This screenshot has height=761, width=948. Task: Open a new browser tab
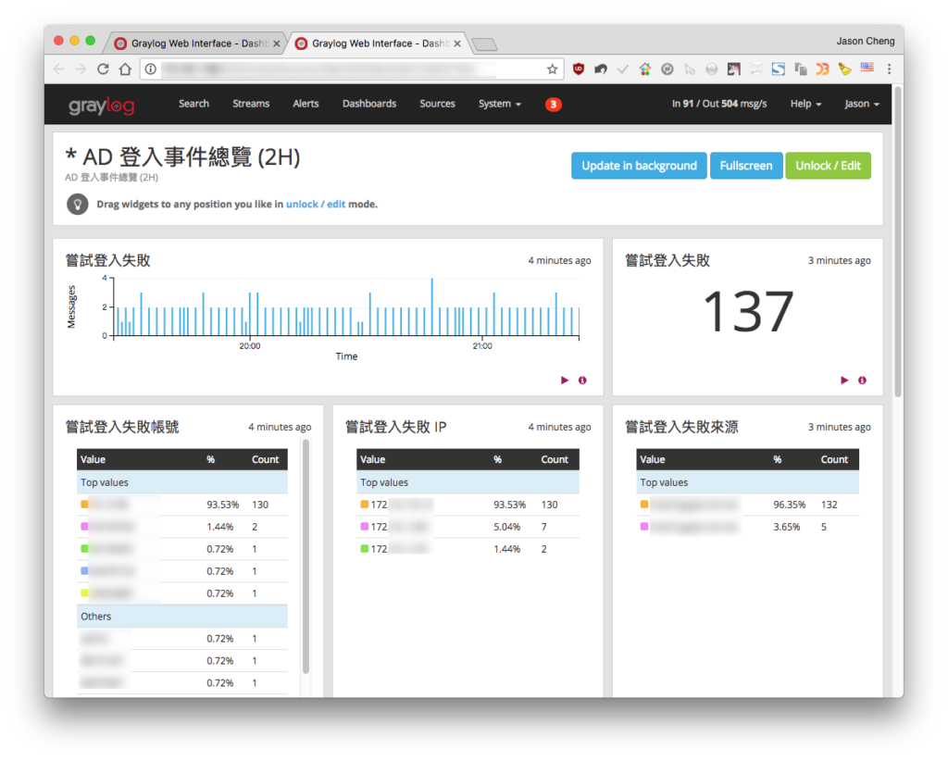click(x=484, y=44)
